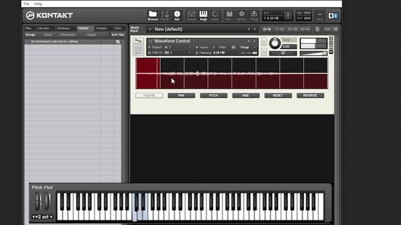This screenshot has width=401, height=225.
Task: Open the View sizing menu
Action: 320,16
